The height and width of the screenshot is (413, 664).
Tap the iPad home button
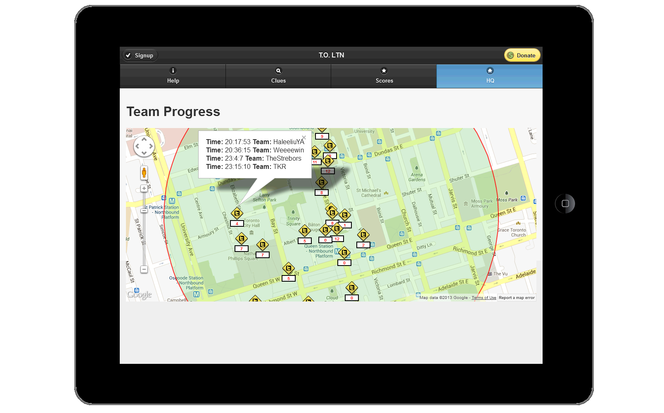[565, 204]
